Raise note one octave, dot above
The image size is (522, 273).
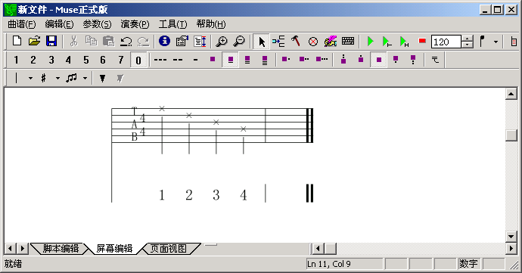361,60
